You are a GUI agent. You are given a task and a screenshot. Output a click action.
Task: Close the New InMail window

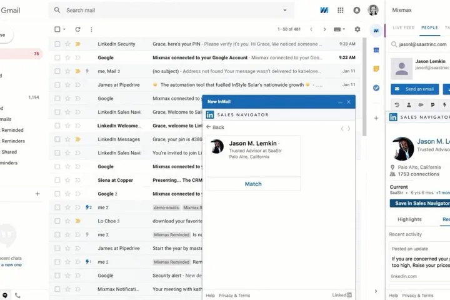pyautogui.click(x=349, y=102)
